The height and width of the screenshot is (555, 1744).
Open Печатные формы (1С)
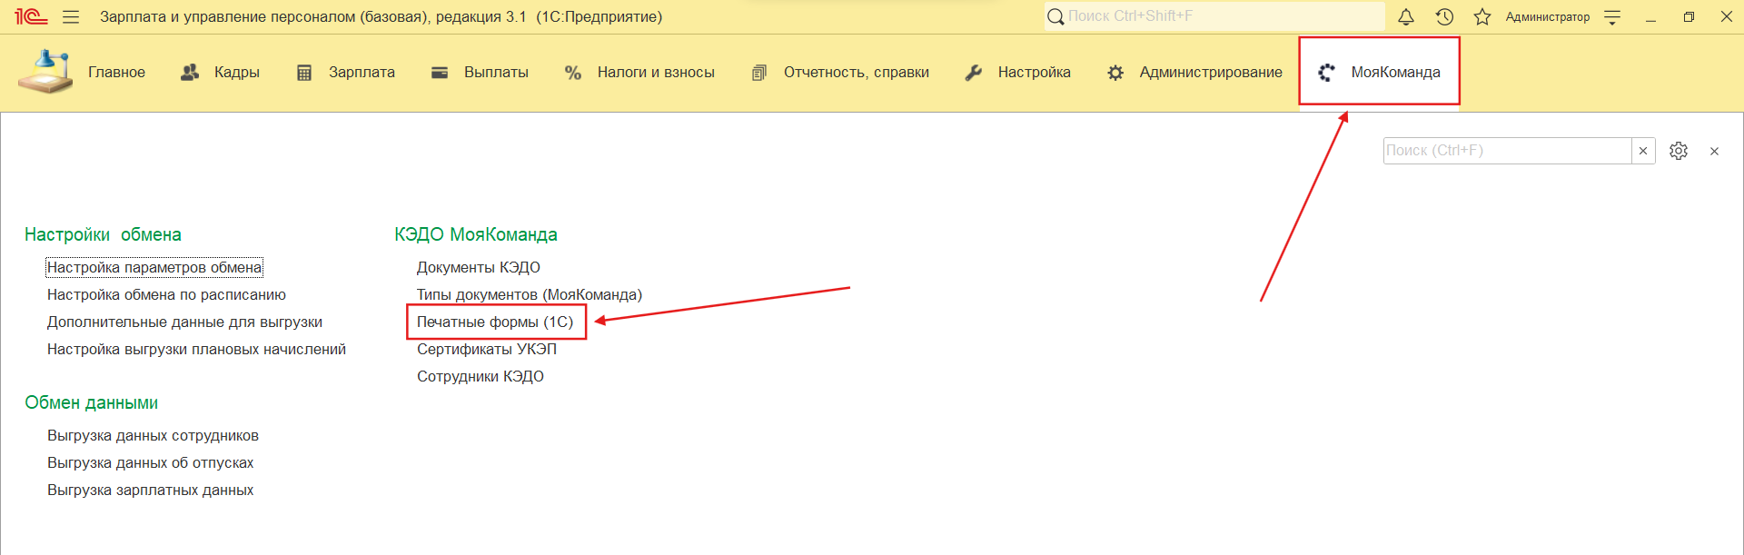tap(495, 322)
